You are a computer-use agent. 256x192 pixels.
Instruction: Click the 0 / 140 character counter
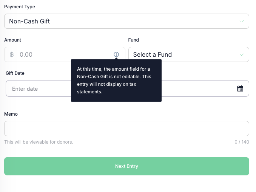pyautogui.click(x=242, y=142)
